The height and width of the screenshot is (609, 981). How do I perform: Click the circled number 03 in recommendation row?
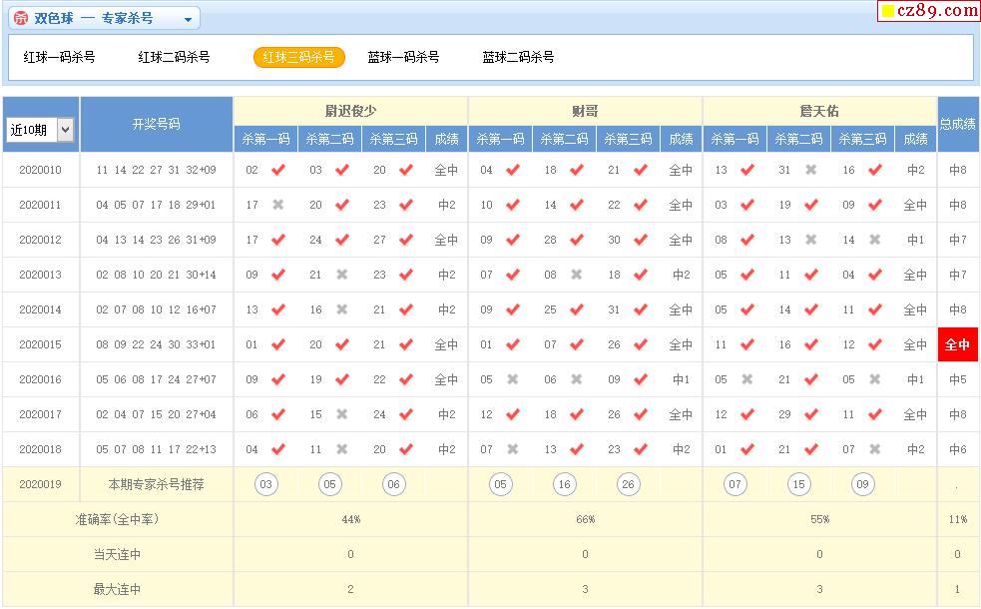265,485
